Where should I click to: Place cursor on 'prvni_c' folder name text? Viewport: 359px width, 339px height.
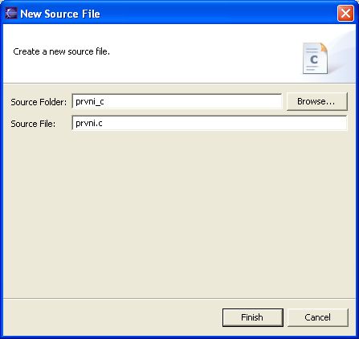pyautogui.click(x=90, y=102)
